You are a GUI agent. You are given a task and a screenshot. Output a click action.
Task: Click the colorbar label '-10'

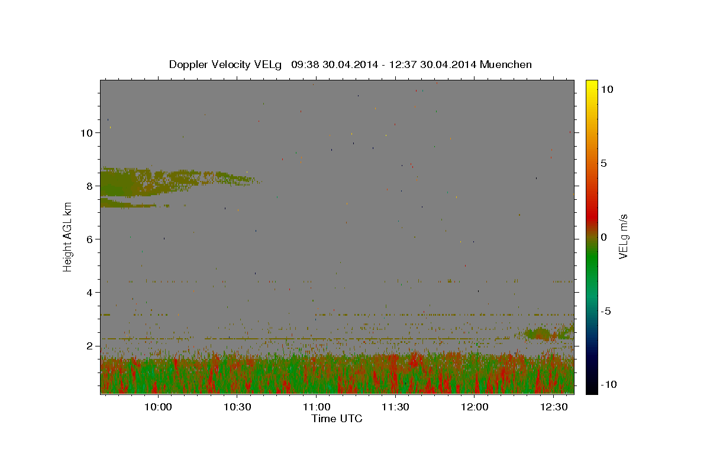point(609,385)
